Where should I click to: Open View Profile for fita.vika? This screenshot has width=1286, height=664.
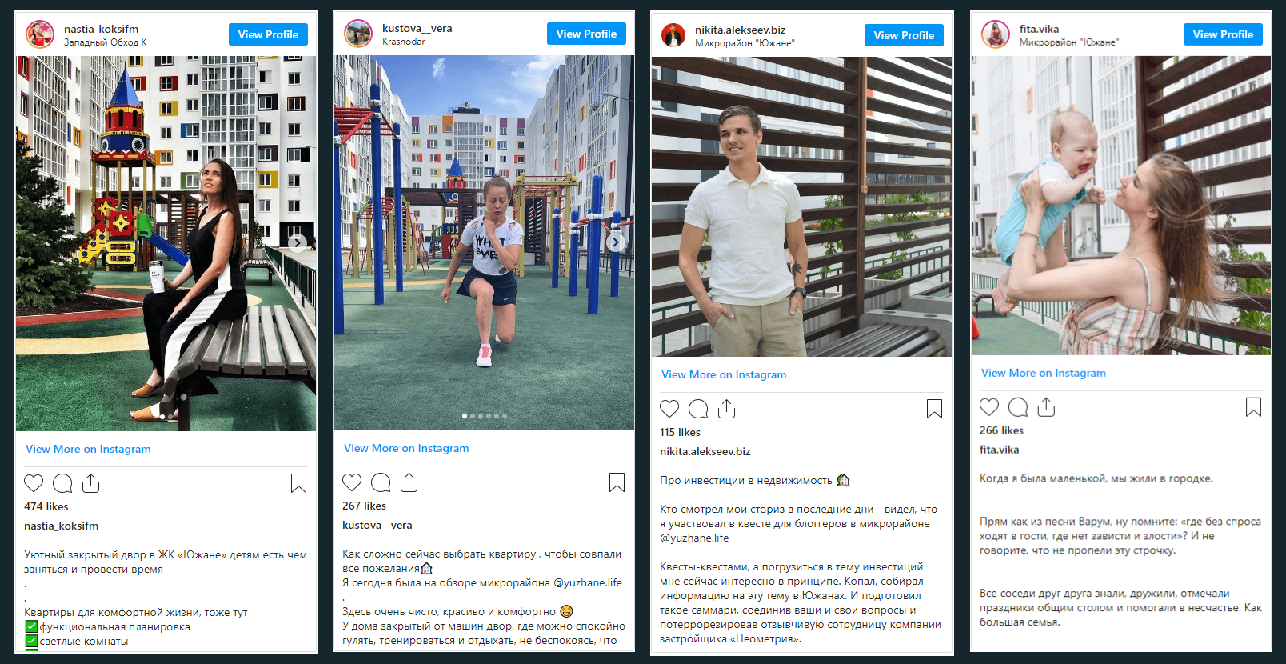coord(1223,34)
